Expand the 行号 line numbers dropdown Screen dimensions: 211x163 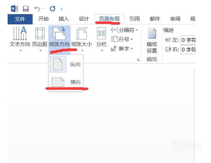click(132, 40)
